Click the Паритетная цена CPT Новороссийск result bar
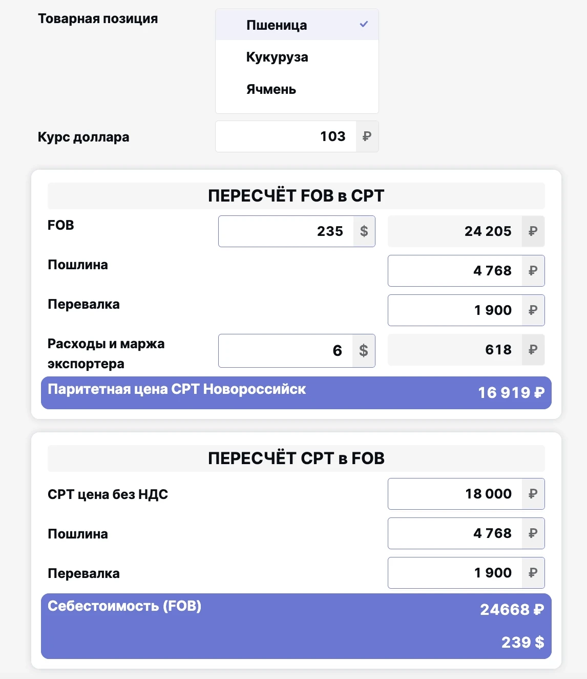Viewport: 587px width, 679px height. [296, 393]
